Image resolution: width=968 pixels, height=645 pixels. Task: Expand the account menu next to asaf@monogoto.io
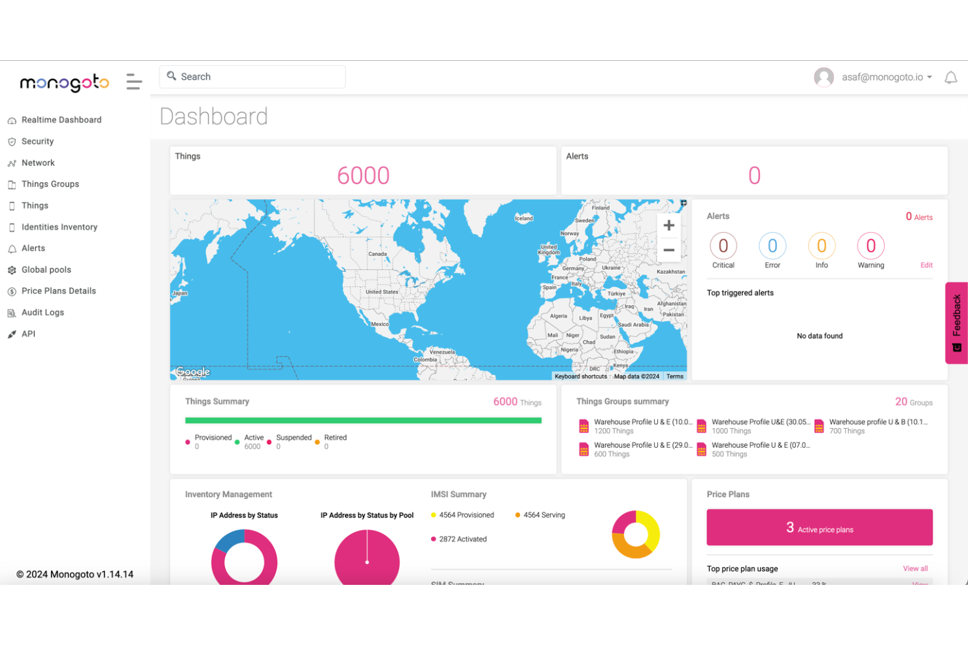point(931,76)
